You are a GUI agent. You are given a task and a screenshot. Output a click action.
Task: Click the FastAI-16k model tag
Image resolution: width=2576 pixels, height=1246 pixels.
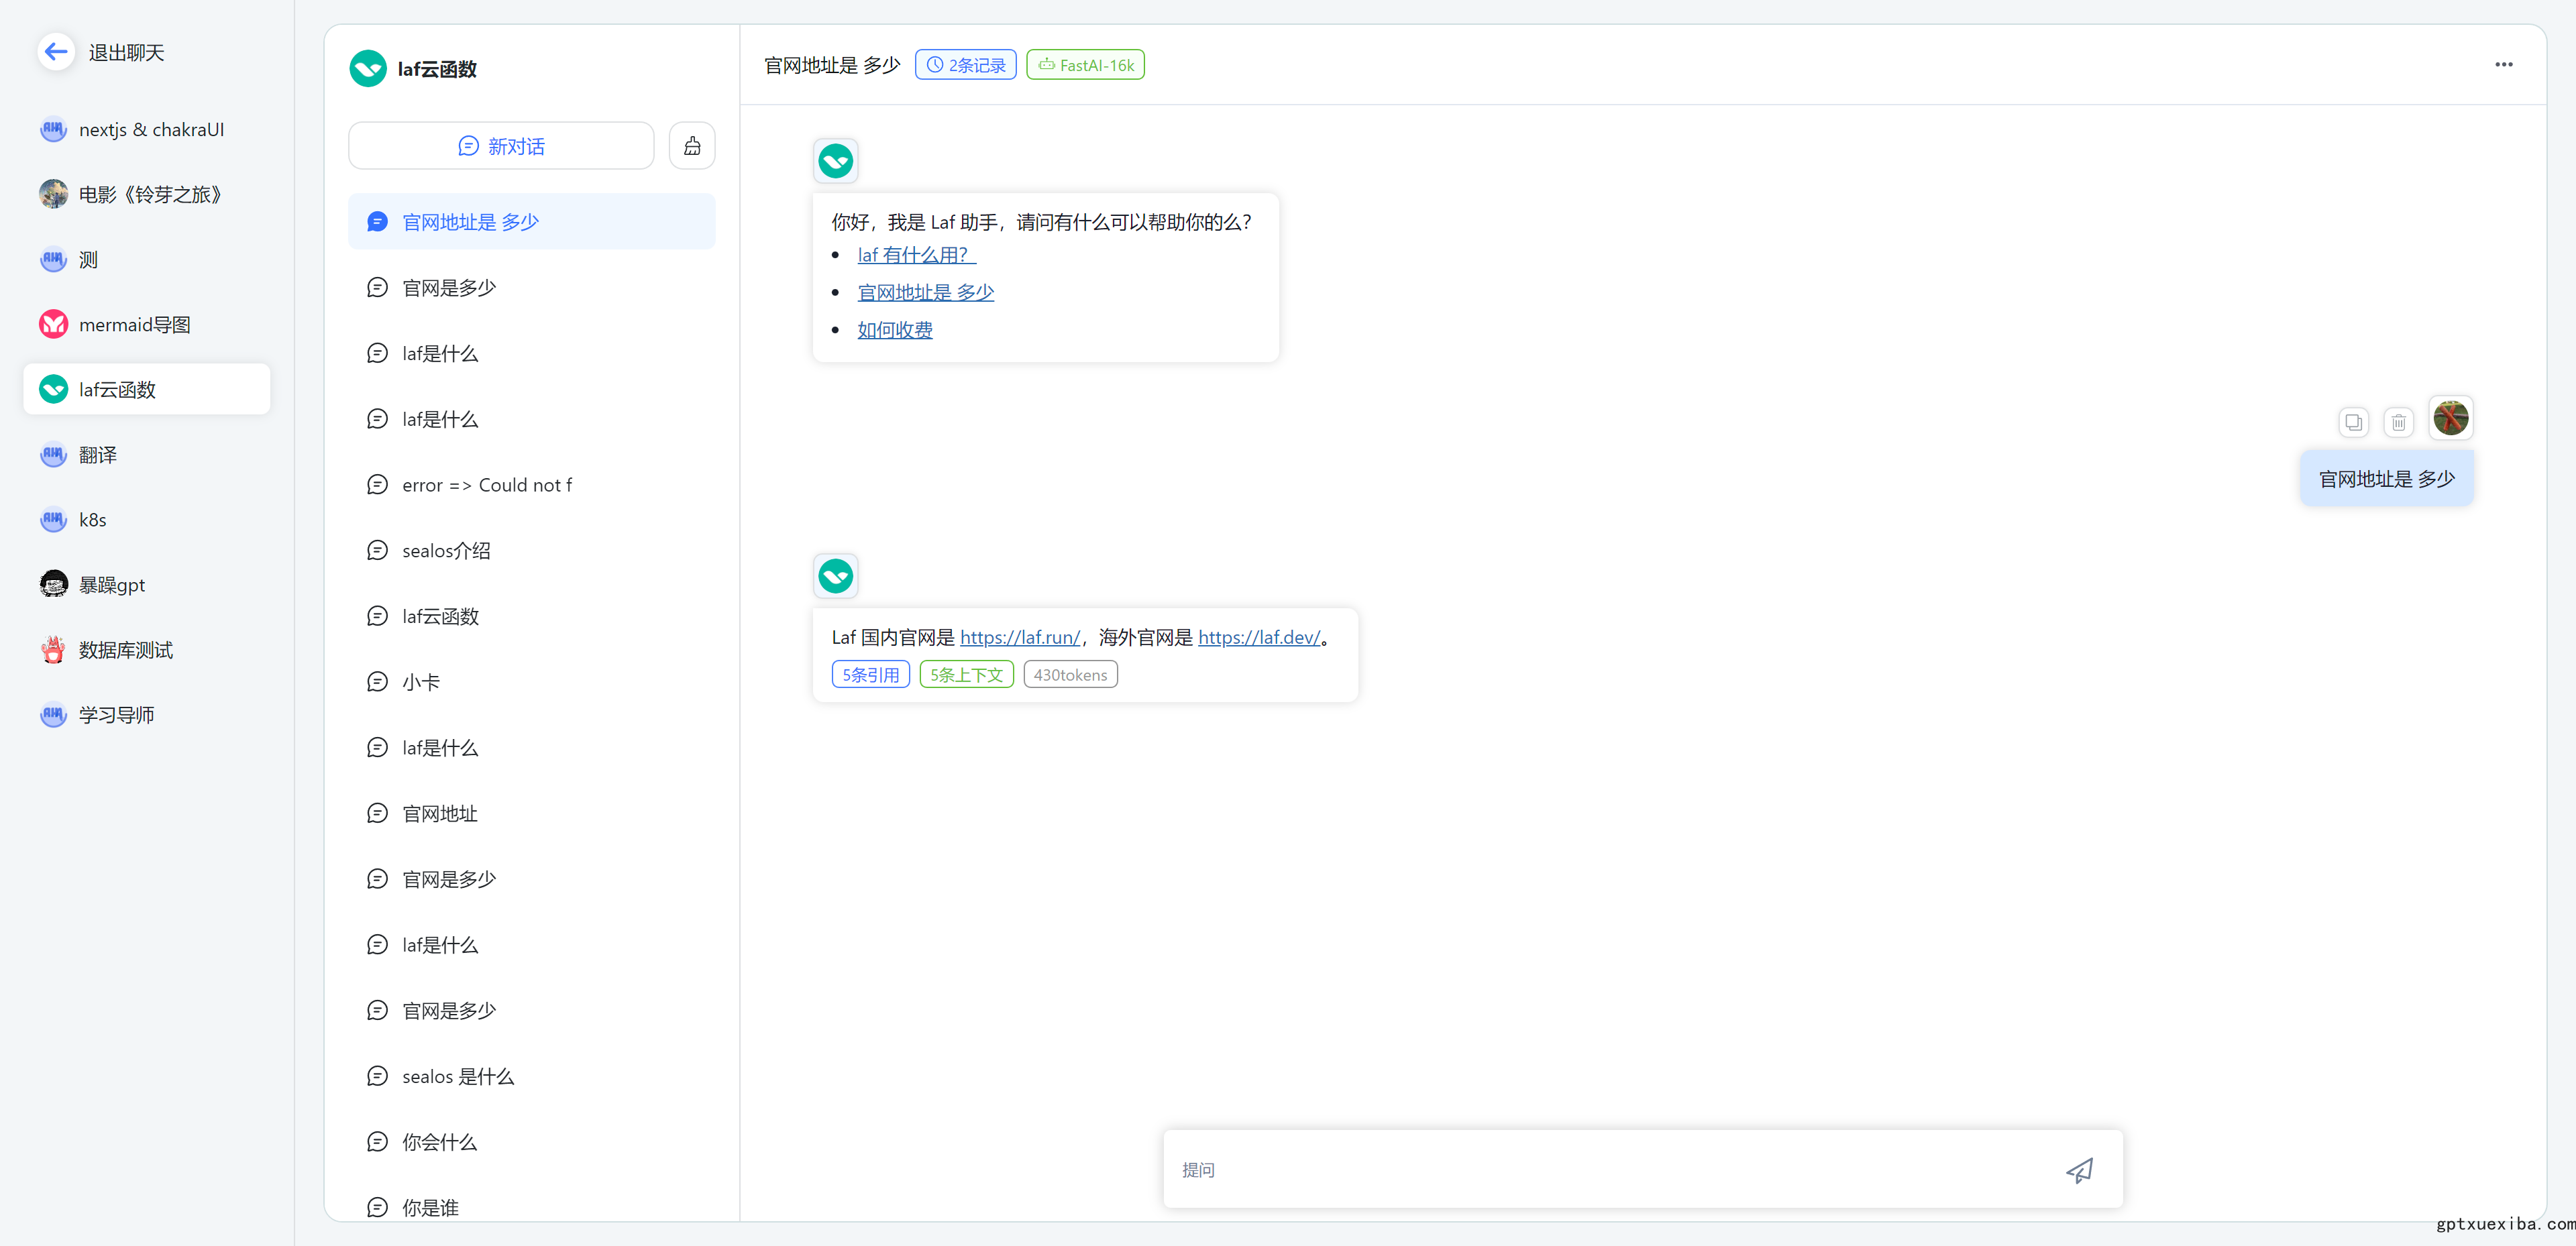(x=1085, y=65)
